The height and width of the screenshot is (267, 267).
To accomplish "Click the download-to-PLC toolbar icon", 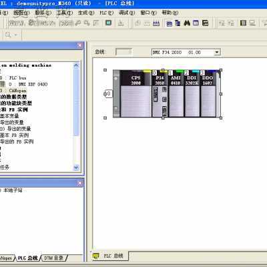I will [x=121, y=23].
